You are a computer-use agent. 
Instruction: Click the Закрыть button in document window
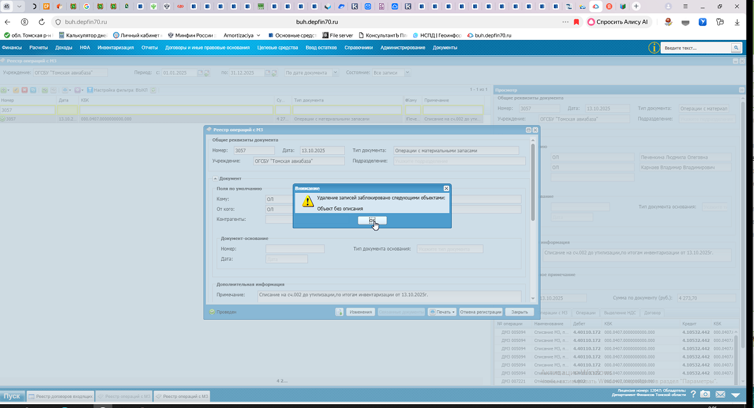click(x=520, y=312)
